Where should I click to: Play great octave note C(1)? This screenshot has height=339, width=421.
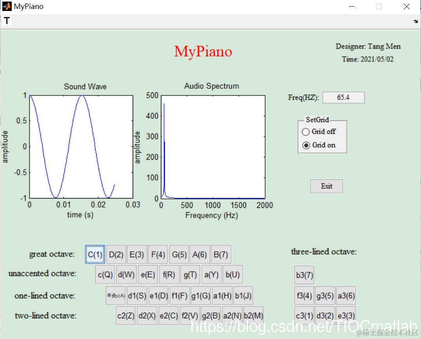click(95, 254)
